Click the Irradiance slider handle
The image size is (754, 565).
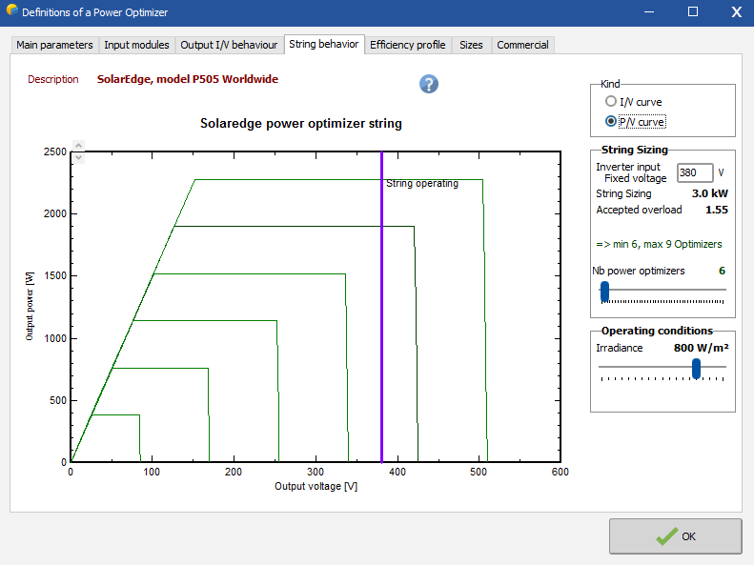696,369
